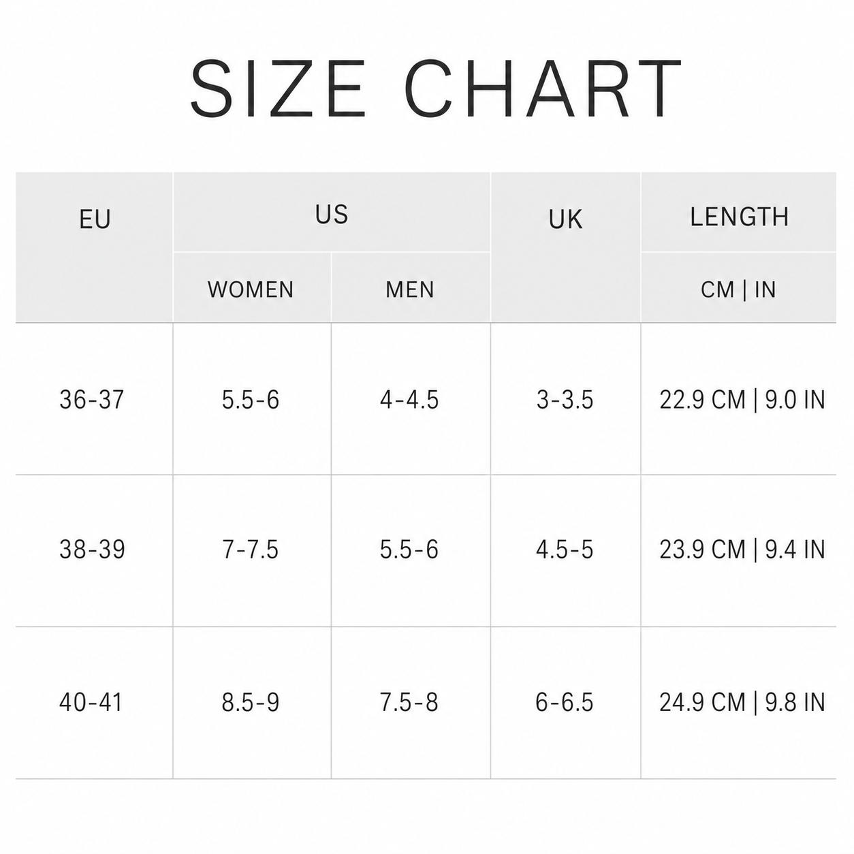Select men's size 7.5-8 cell

(x=411, y=702)
